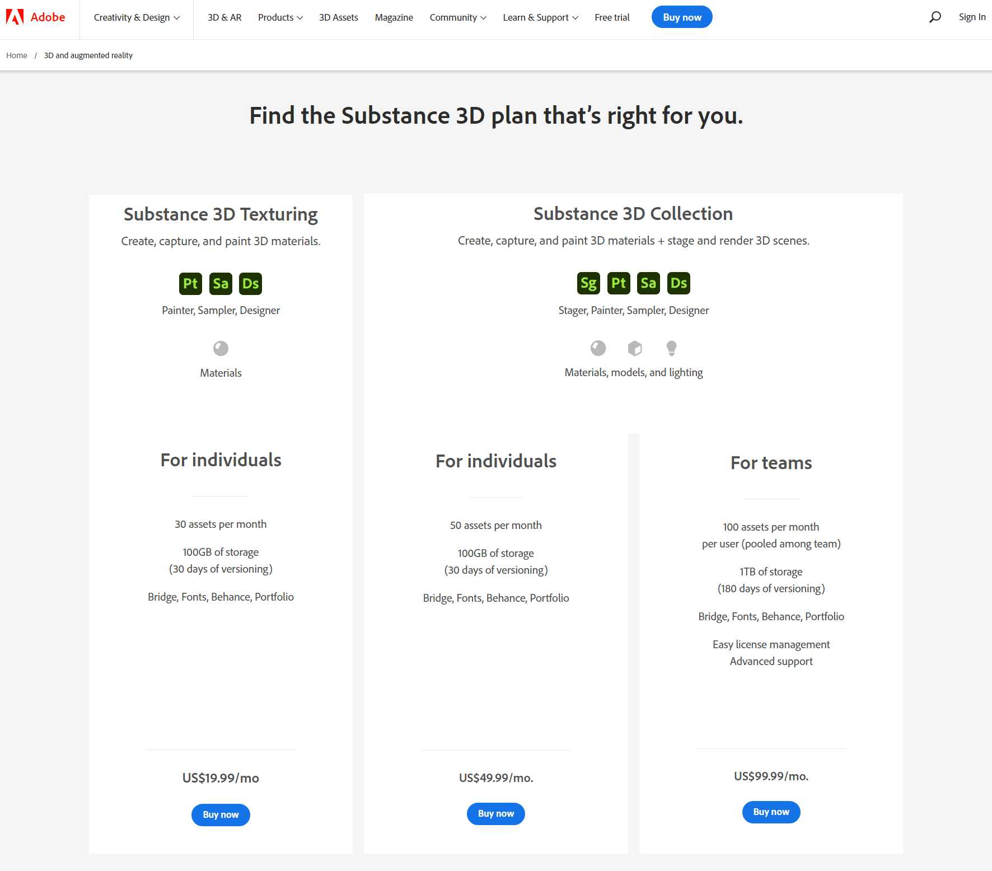The width and height of the screenshot is (992, 871).
Task: Click the Adobe logo icon
Action: (x=15, y=17)
